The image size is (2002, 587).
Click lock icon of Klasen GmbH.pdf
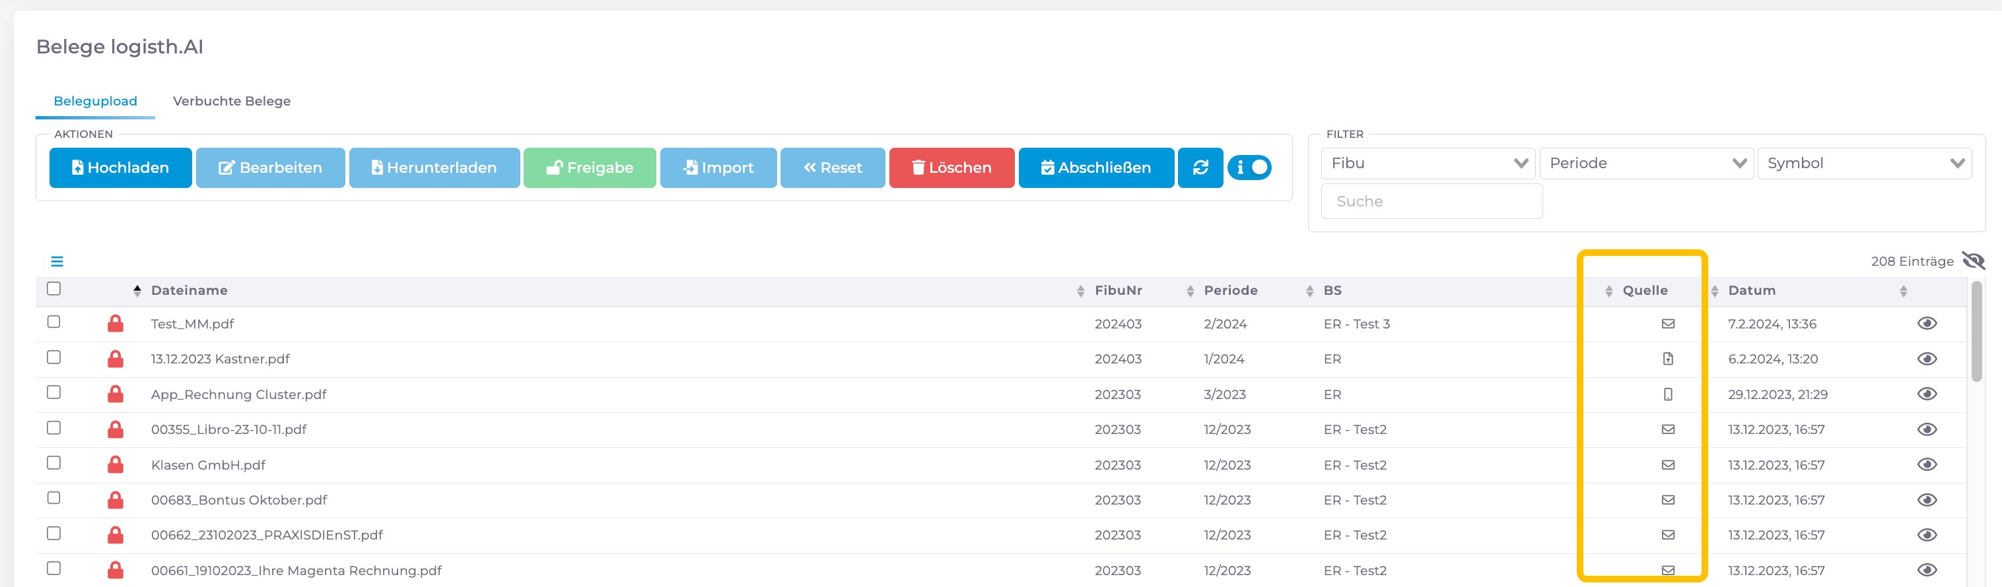click(x=116, y=465)
